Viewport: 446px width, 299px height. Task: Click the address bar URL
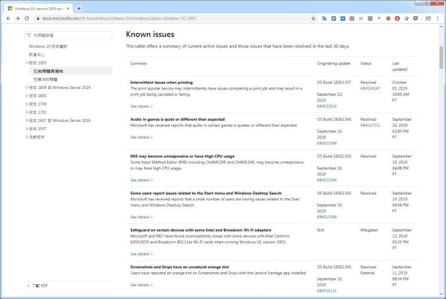coord(120,19)
